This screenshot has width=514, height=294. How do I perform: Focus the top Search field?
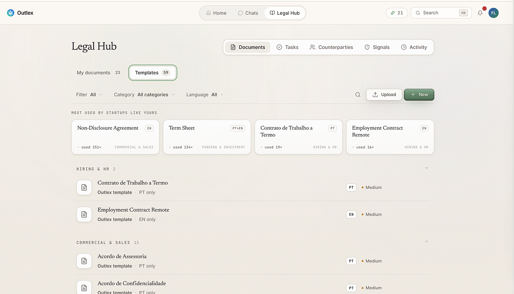coord(441,13)
